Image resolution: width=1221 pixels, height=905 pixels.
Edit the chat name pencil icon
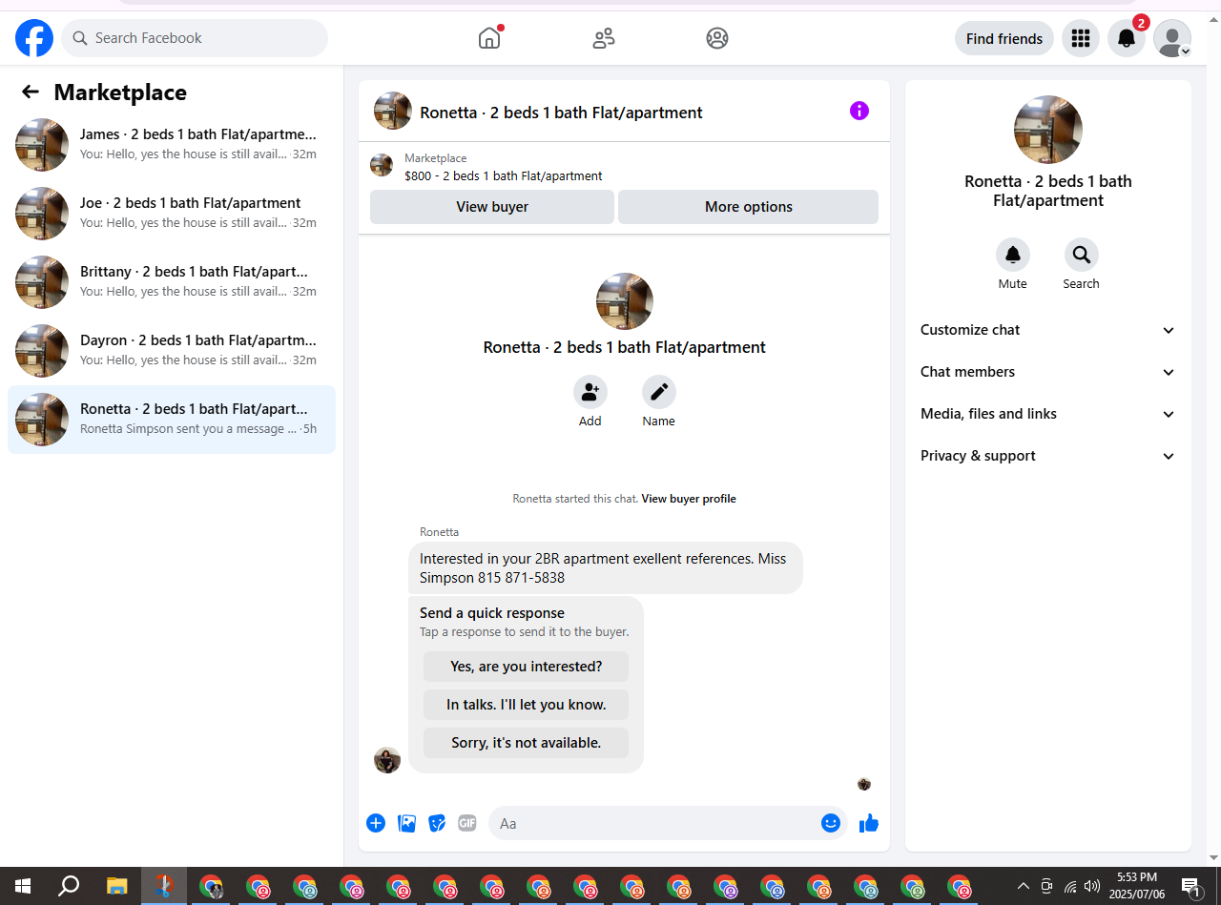(x=659, y=392)
